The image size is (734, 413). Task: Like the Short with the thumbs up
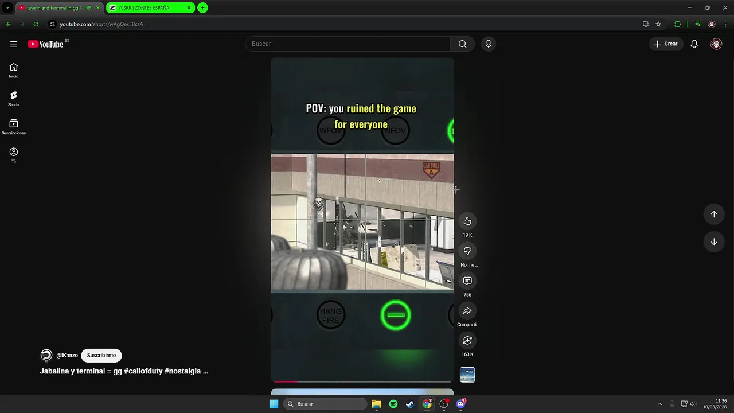(x=467, y=221)
